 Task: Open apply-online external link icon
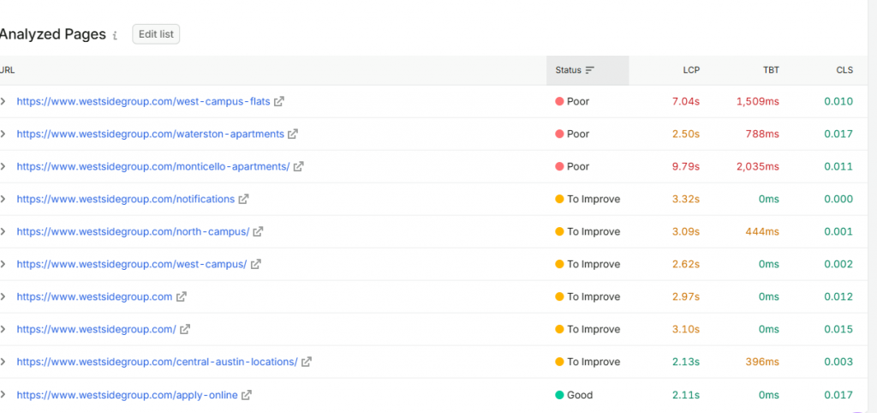[246, 394]
